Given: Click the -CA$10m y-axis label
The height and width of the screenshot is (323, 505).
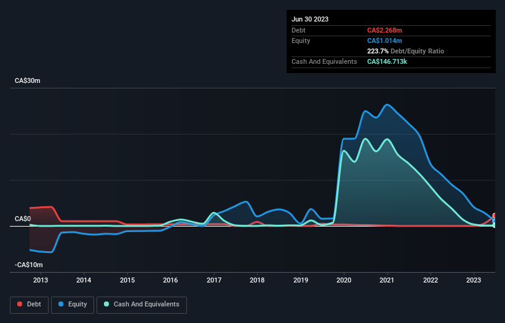Looking at the screenshot, I should coord(29,265).
